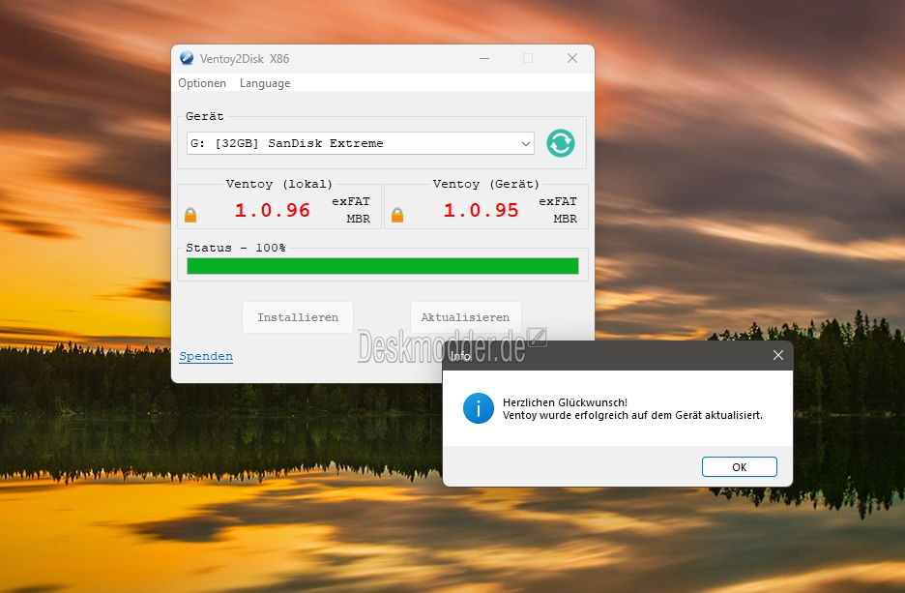Screen dimensions: 905x593
Task: Click the Installieren button
Action: (298, 317)
